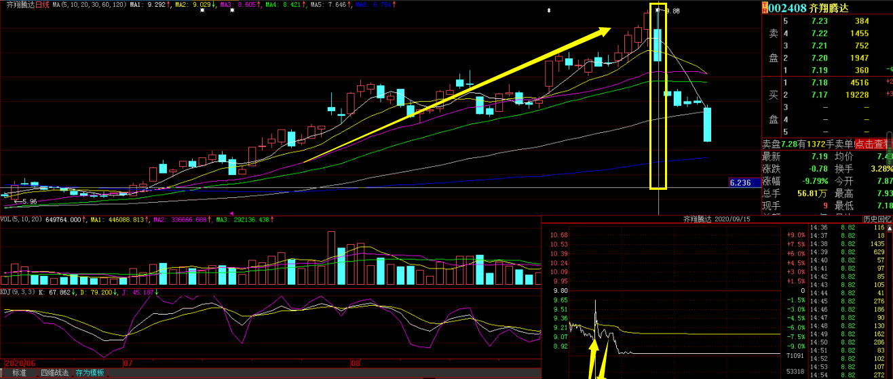Screen dimensions: 893x379
Task: Click the 9.88 high price annotation
Action: (672, 11)
